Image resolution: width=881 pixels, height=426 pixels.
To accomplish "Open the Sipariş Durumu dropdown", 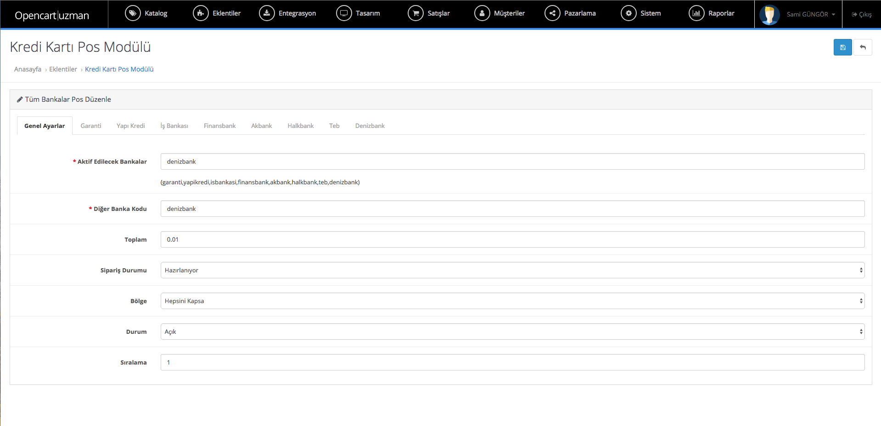I will pyautogui.click(x=512, y=270).
